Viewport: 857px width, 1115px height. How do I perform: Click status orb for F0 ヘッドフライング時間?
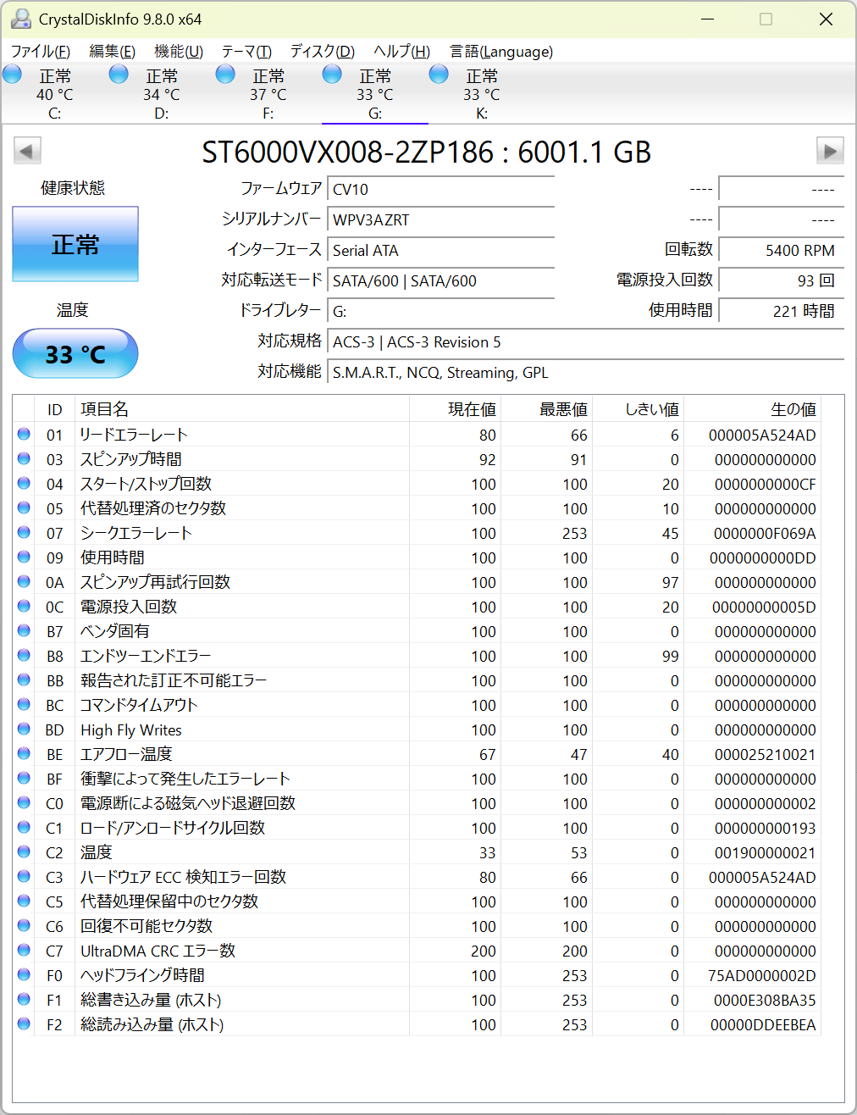pyautogui.click(x=24, y=975)
